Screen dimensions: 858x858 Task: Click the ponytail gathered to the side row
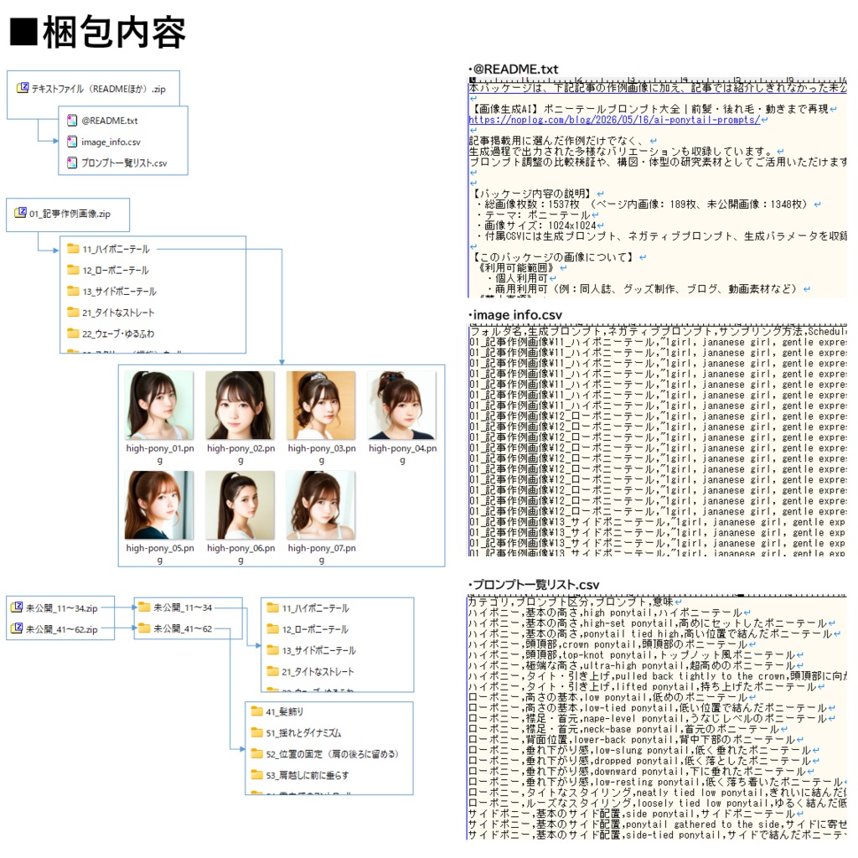pos(657,824)
